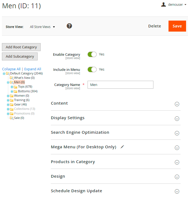
Task: Click the Training category folder icon
Action: [x=12, y=100]
